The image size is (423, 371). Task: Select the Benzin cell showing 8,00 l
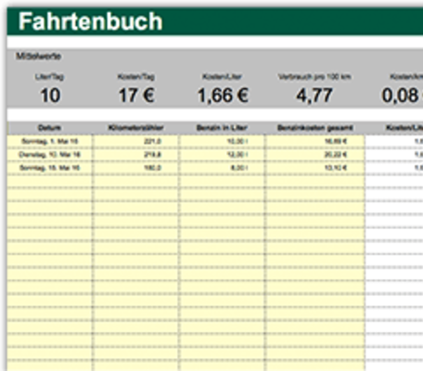coord(222,168)
